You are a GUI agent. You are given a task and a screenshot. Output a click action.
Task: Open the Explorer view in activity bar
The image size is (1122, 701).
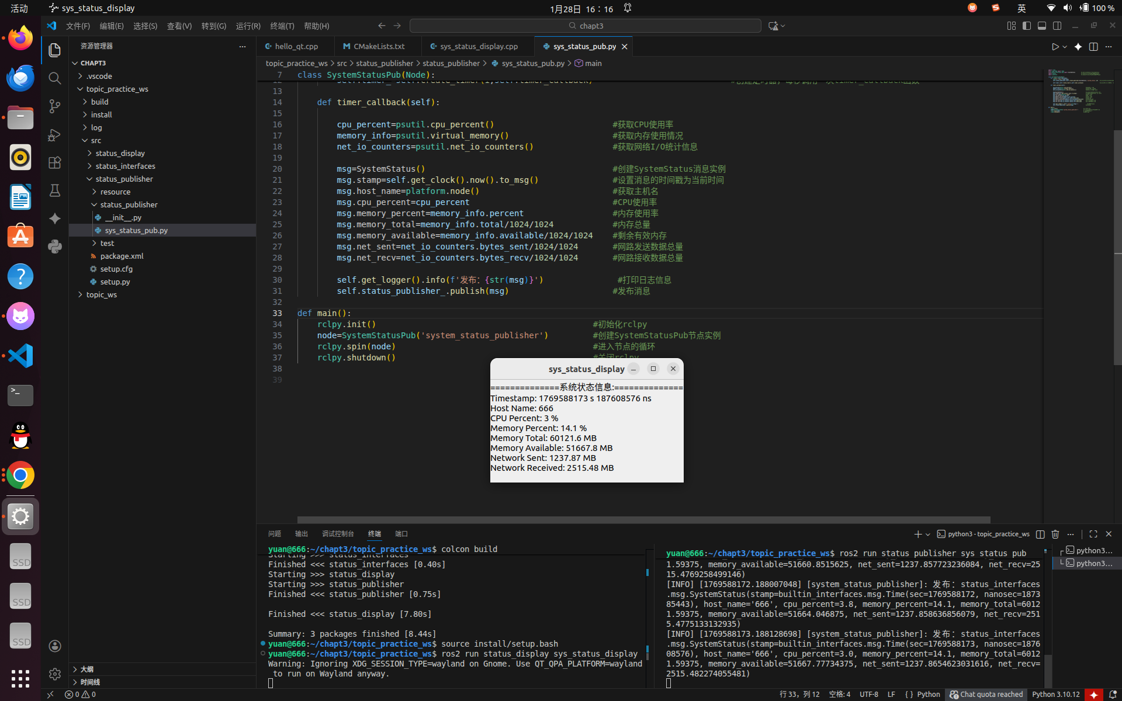54,50
